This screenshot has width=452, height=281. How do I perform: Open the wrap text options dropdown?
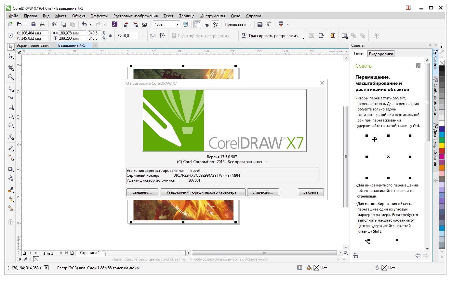345,36
